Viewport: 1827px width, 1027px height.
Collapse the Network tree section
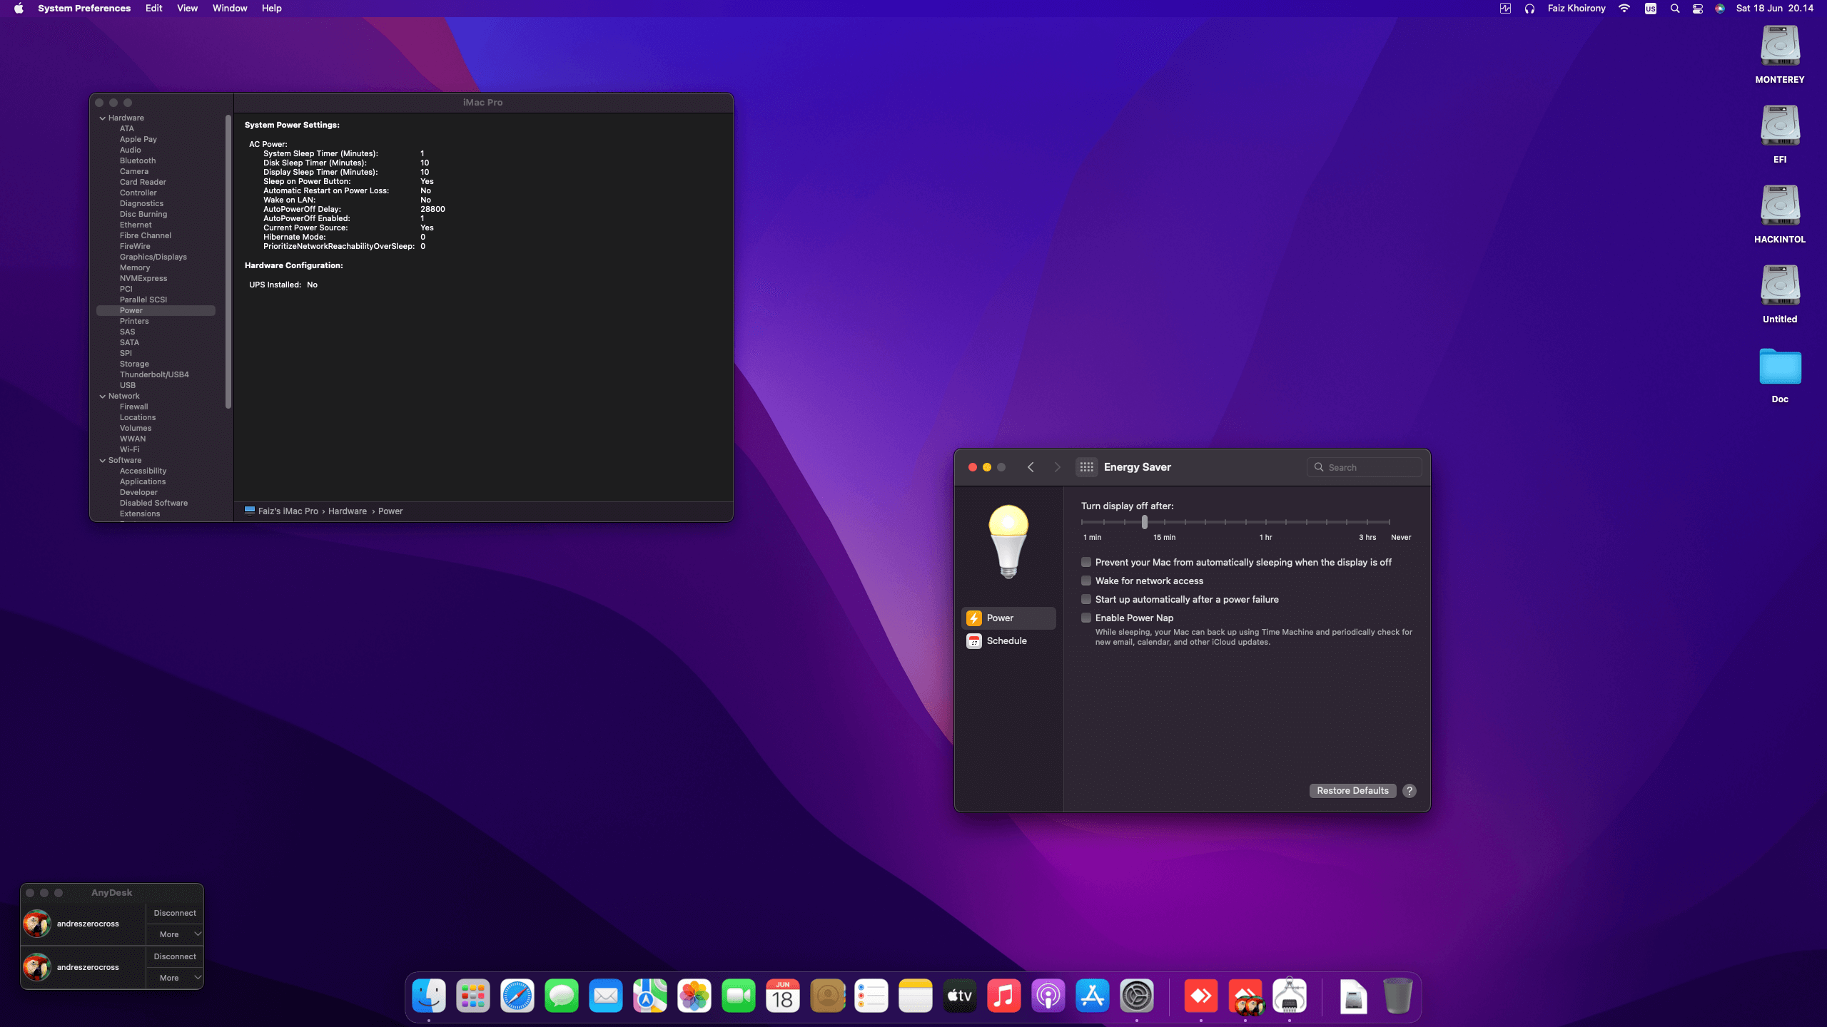point(103,396)
